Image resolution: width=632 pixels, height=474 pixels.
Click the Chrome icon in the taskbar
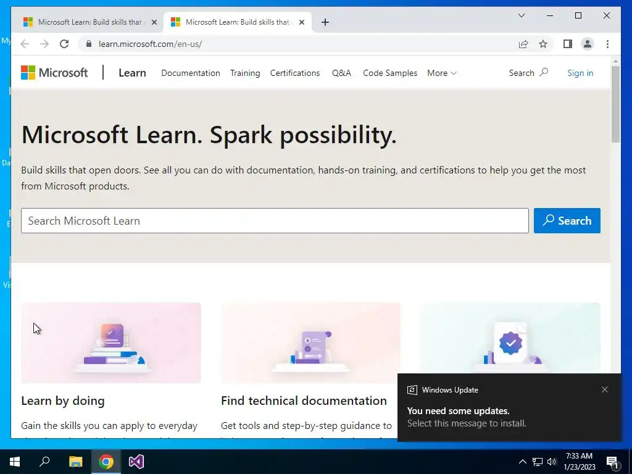click(x=106, y=462)
